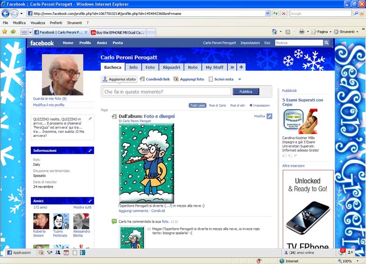
Task: Expand publisher options dropdown arrow
Action: pos(239,79)
